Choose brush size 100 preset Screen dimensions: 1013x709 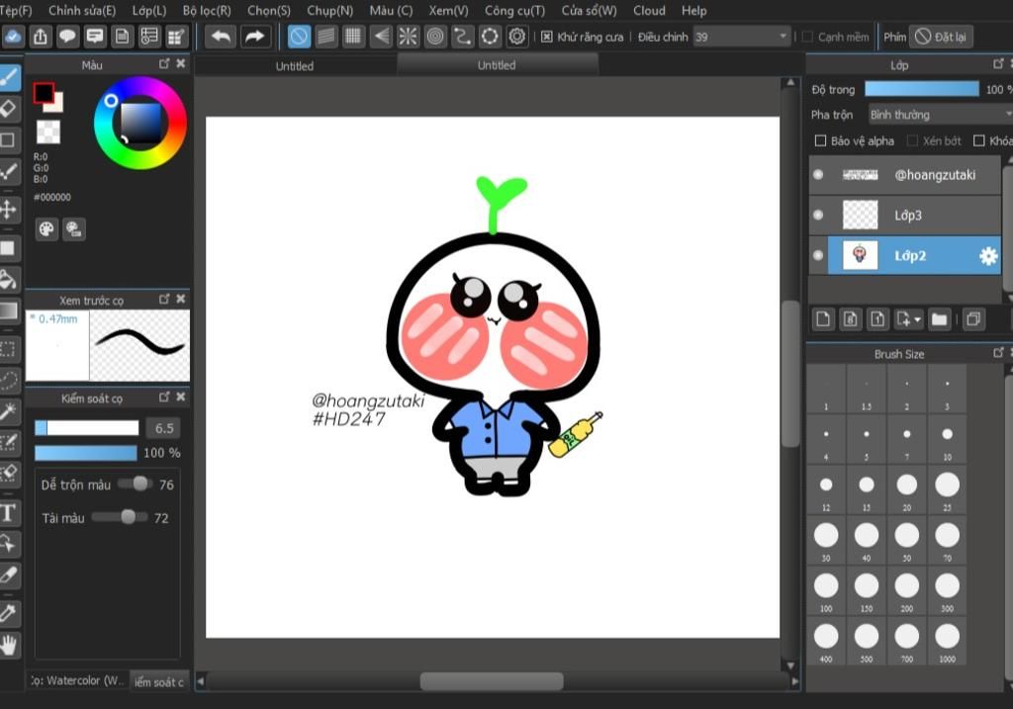(826, 591)
